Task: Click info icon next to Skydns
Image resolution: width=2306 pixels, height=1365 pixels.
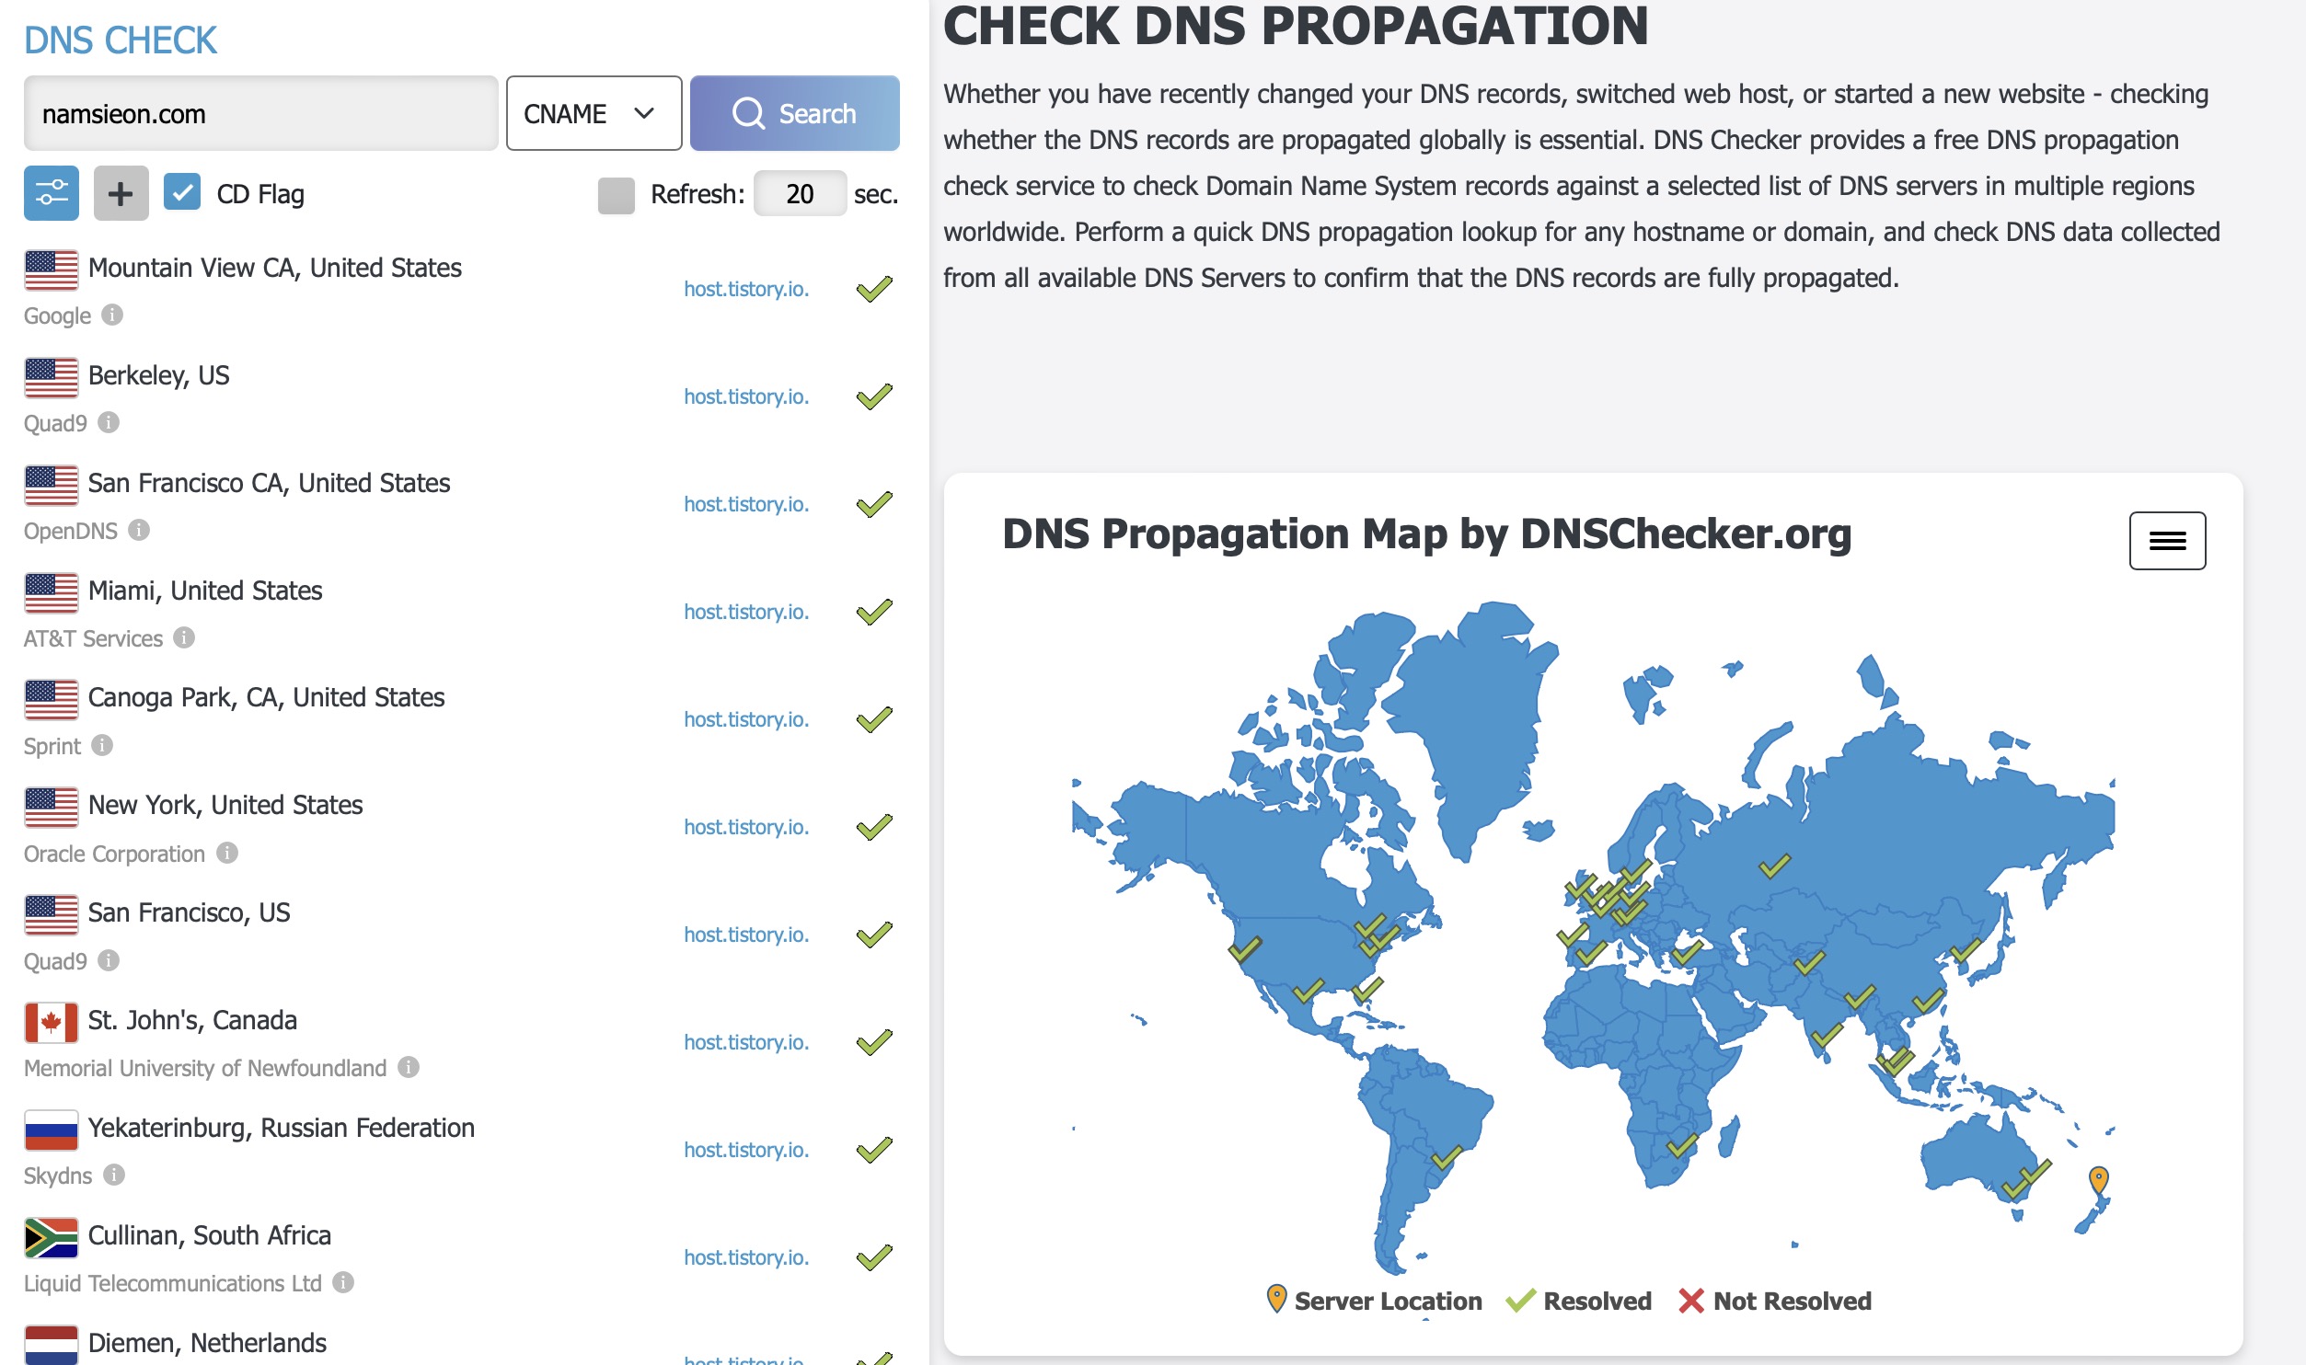Action: click(114, 1176)
